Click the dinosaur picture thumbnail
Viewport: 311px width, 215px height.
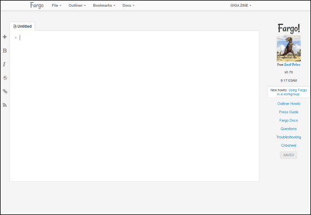(289, 49)
